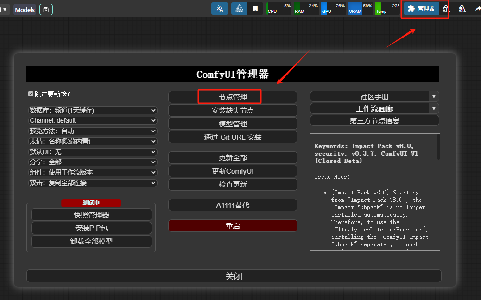Click 检查更新 button

click(x=233, y=184)
